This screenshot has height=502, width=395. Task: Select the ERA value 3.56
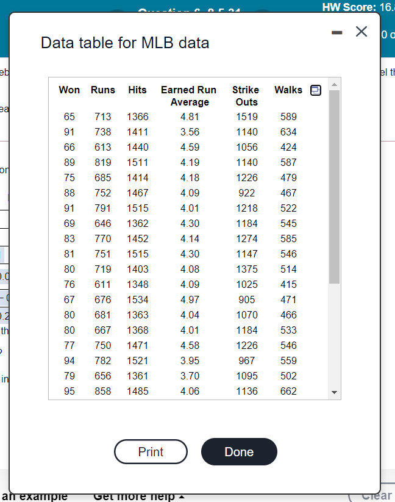tap(190, 132)
